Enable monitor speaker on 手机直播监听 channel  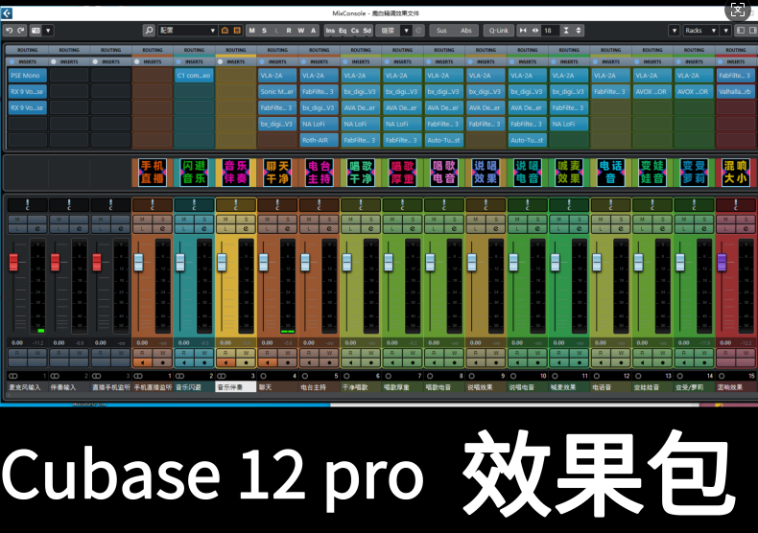(x=142, y=362)
